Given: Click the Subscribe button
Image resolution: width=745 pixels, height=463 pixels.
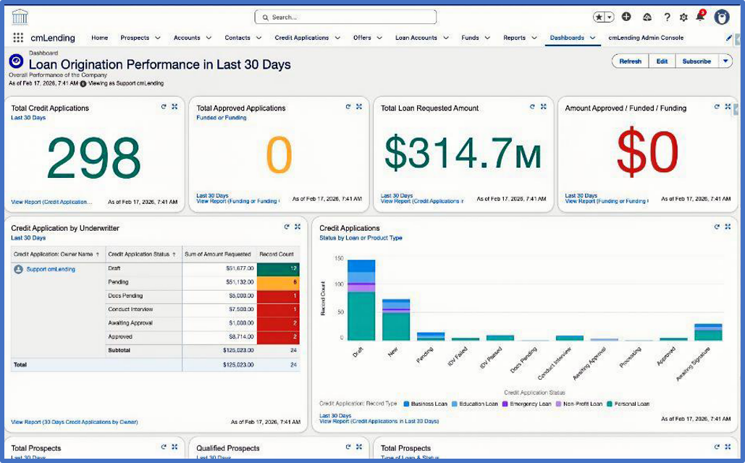Looking at the screenshot, I should coord(696,61).
